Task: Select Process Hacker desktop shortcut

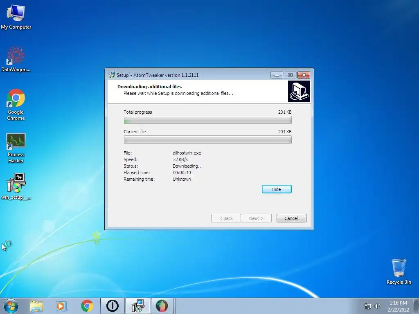Action: point(16,148)
